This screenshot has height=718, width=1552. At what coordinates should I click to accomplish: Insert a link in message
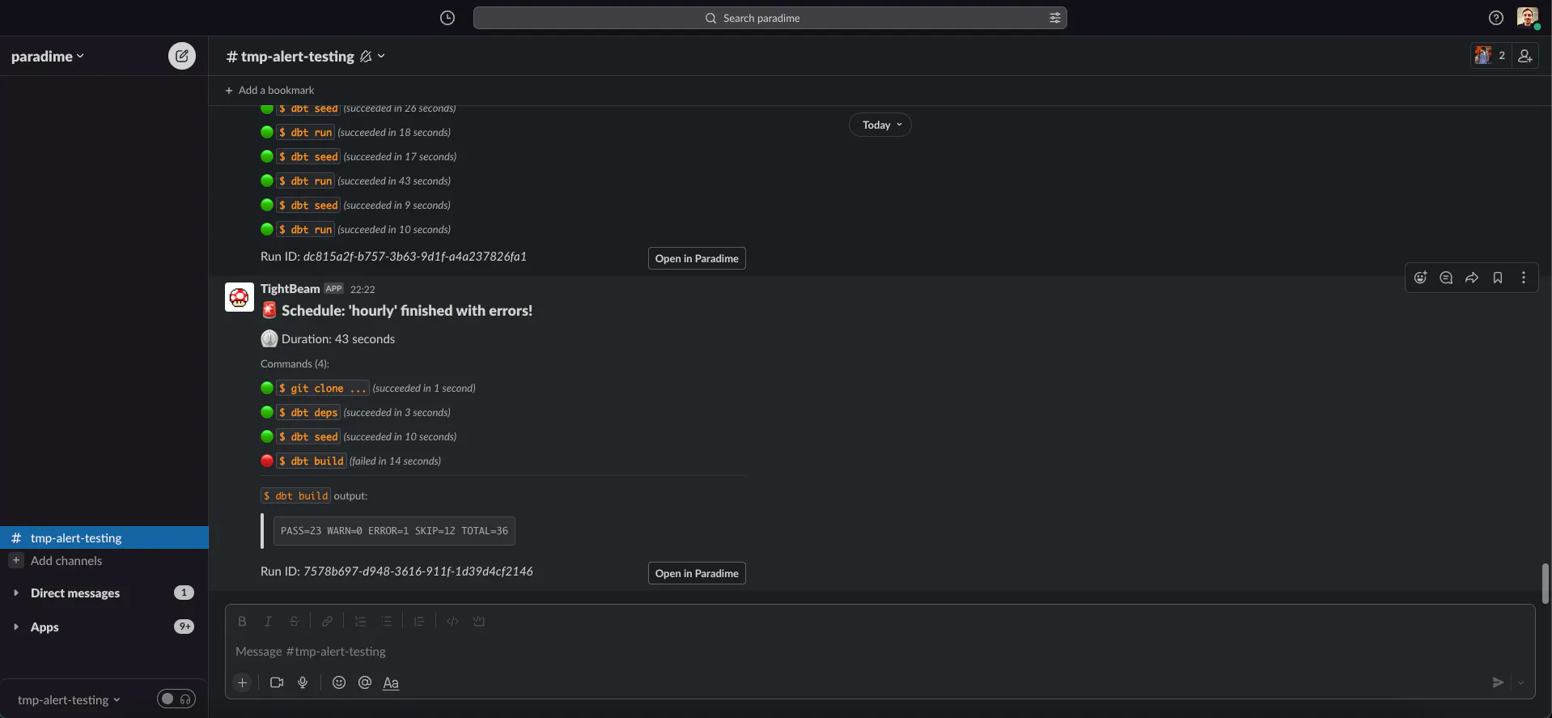(327, 622)
